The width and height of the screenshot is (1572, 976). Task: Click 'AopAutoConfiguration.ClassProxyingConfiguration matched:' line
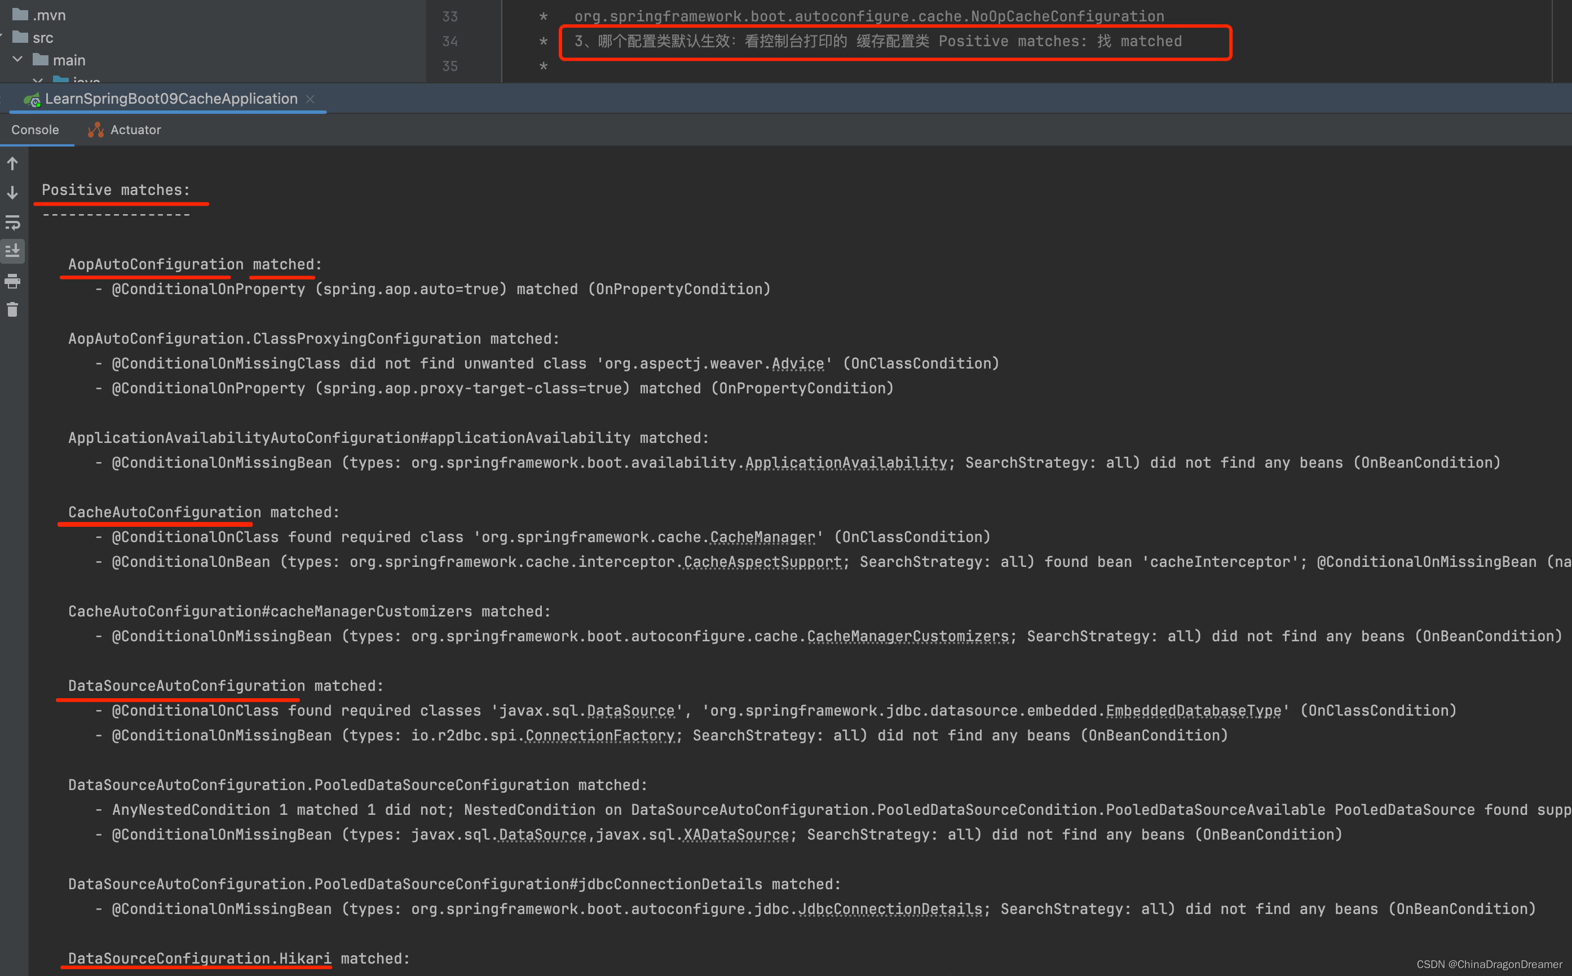314,338
